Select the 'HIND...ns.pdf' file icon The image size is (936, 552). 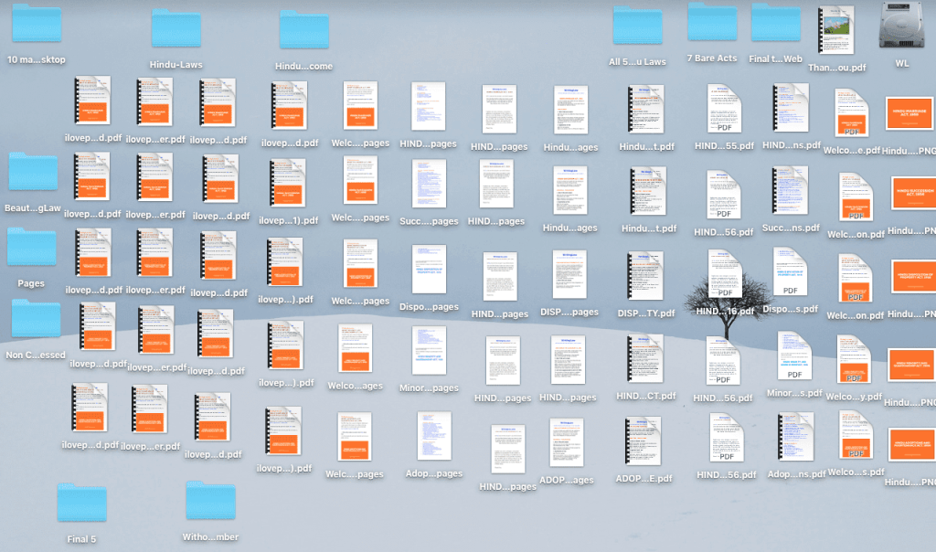[x=791, y=108]
